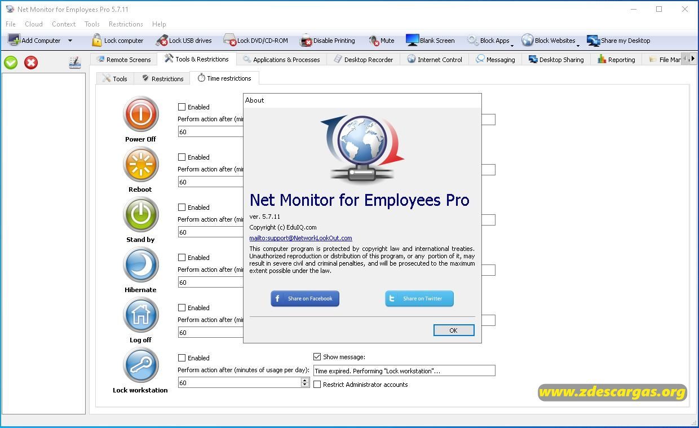699x428 pixels.
Task: Open the Add Computer dropdown arrow
Action: click(x=70, y=41)
